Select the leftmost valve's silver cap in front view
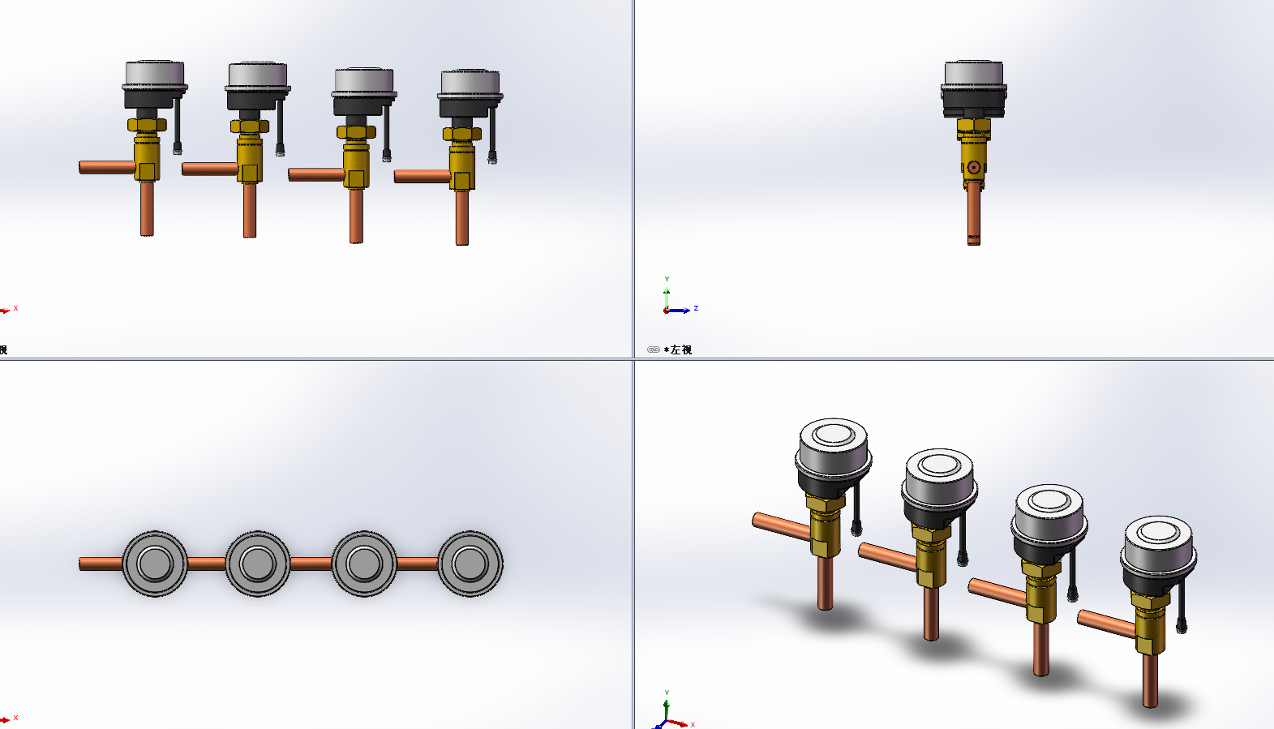This screenshot has height=729, width=1274. (155, 74)
